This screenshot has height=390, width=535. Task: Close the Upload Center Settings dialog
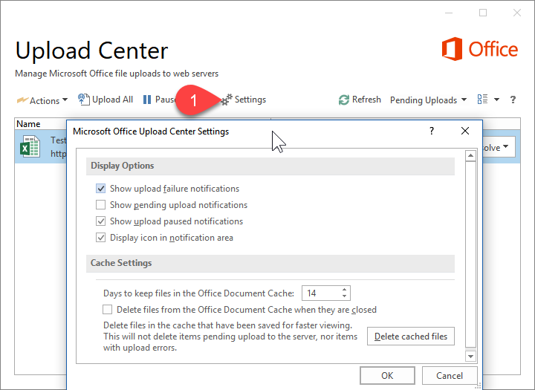[x=465, y=131]
